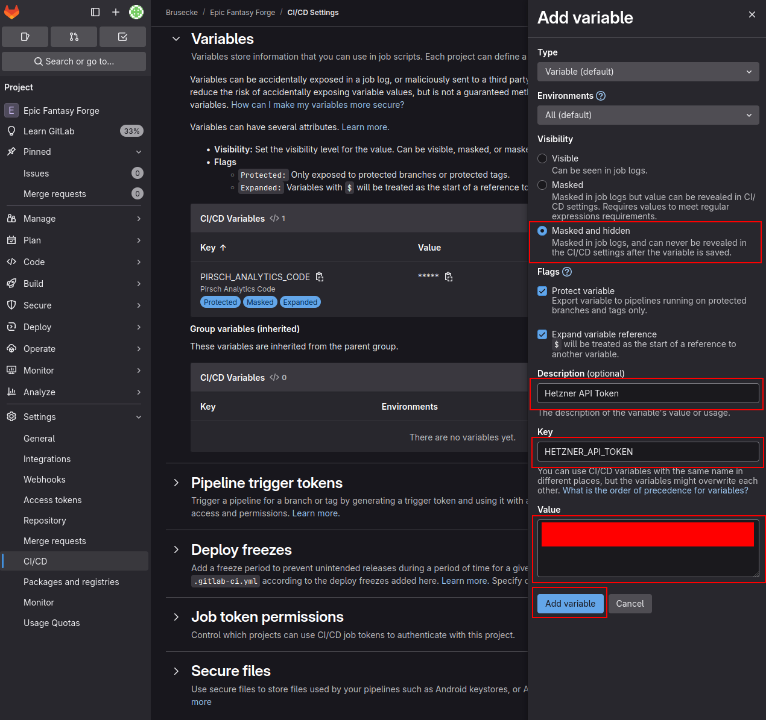Expand Secure files section
Screen dimensions: 766x720
(x=176, y=671)
